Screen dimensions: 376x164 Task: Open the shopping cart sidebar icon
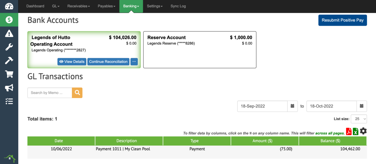(x=9, y=74)
